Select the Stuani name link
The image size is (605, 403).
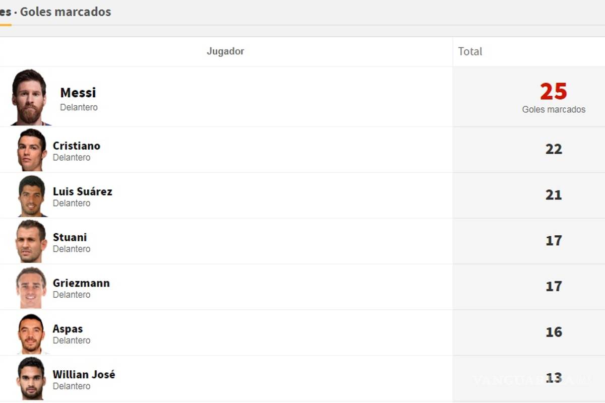point(70,237)
